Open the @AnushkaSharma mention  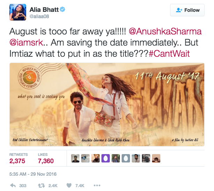[165, 31]
